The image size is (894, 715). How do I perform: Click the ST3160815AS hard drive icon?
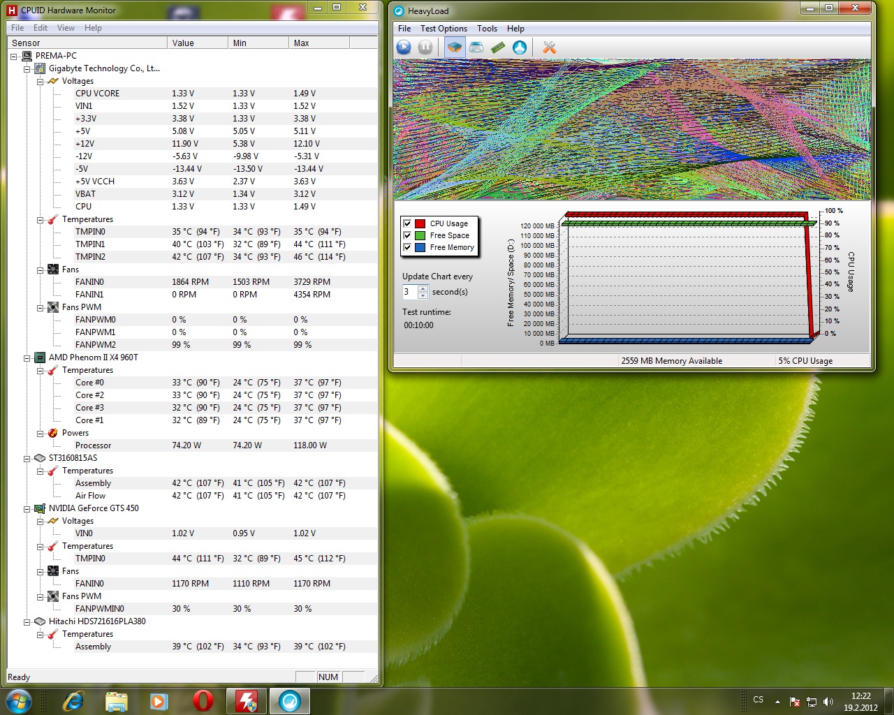[40, 458]
